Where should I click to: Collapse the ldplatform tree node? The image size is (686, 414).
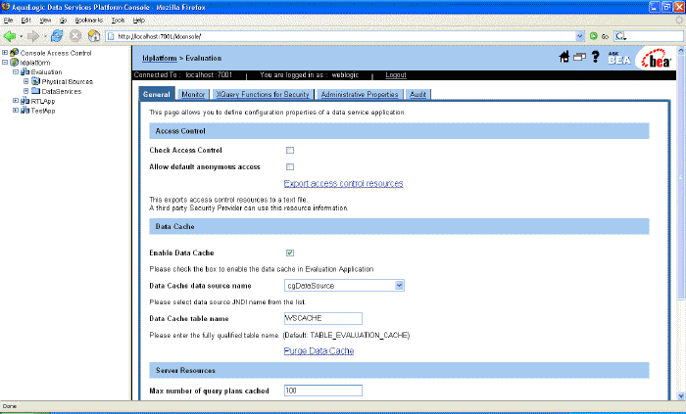pos(5,62)
